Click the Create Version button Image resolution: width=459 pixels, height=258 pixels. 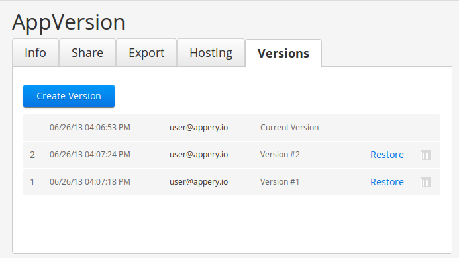(x=69, y=96)
